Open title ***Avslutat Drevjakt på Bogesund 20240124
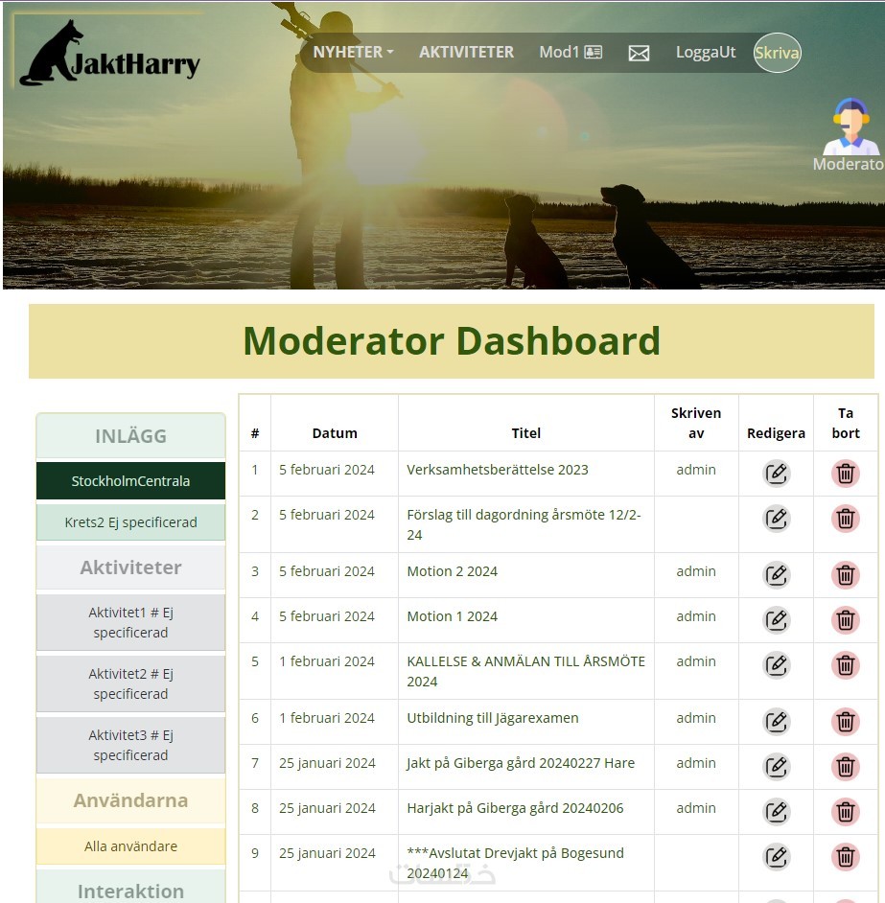The image size is (885, 903). click(515, 864)
